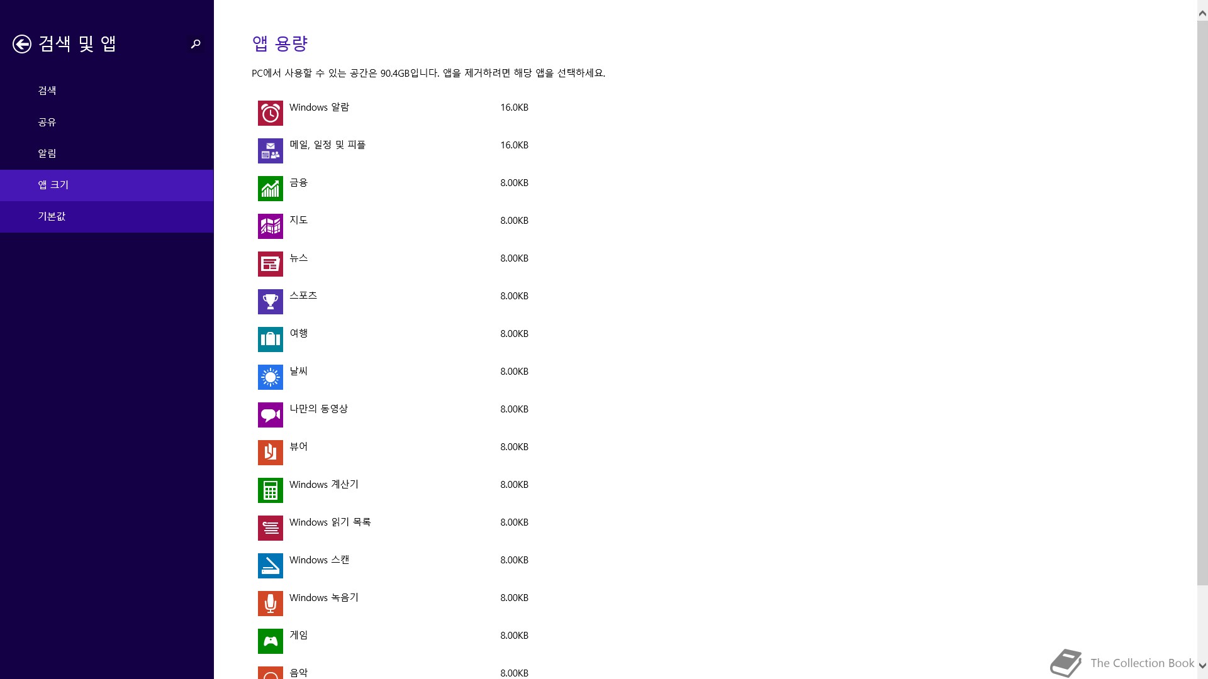The image size is (1208, 679).
Task: Click the 게임 app name
Action: pos(298,636)
